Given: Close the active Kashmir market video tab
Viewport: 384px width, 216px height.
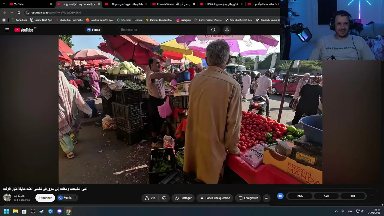Looking at the screenshot, I should tap(99, 4).
